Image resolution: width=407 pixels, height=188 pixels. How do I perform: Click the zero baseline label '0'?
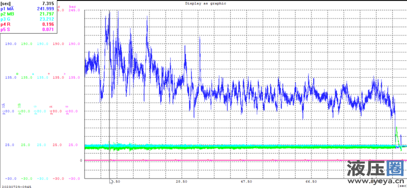click(81, 161)
